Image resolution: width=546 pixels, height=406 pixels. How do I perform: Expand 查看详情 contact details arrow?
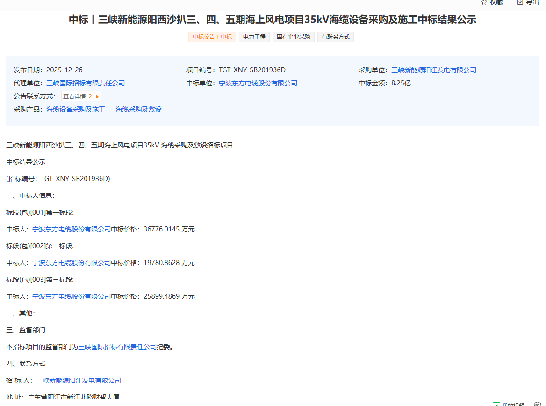[x=98, y=97]
